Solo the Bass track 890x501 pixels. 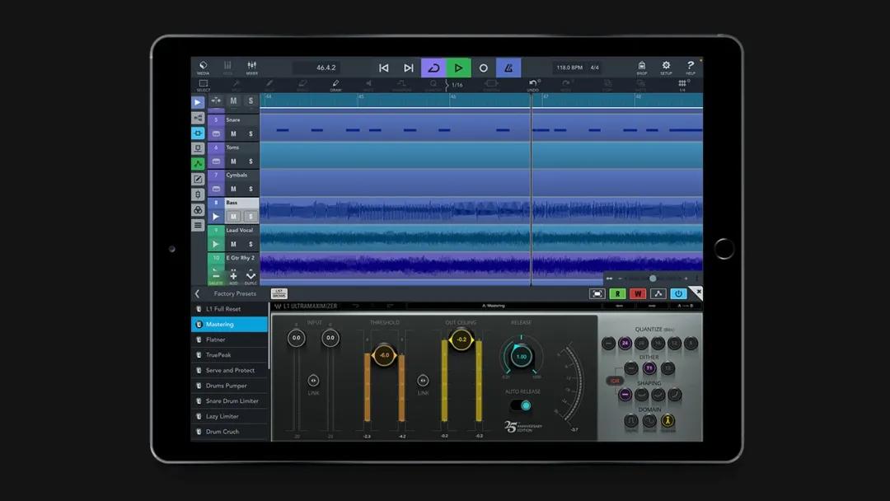coord(251,217)
